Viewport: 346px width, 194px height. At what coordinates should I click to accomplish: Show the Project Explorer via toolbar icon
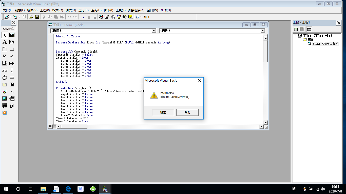coord(101,17)
